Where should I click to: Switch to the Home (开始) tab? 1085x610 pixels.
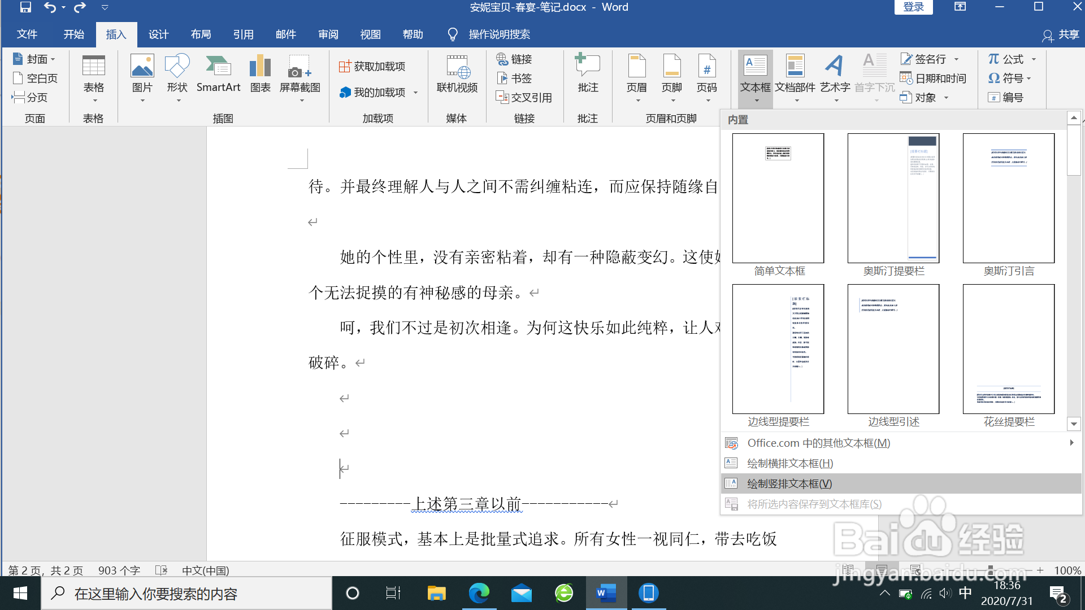tap(74, 34)
